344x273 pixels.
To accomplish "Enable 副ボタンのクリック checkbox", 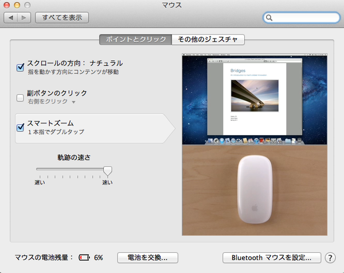I will click(20, 98).
